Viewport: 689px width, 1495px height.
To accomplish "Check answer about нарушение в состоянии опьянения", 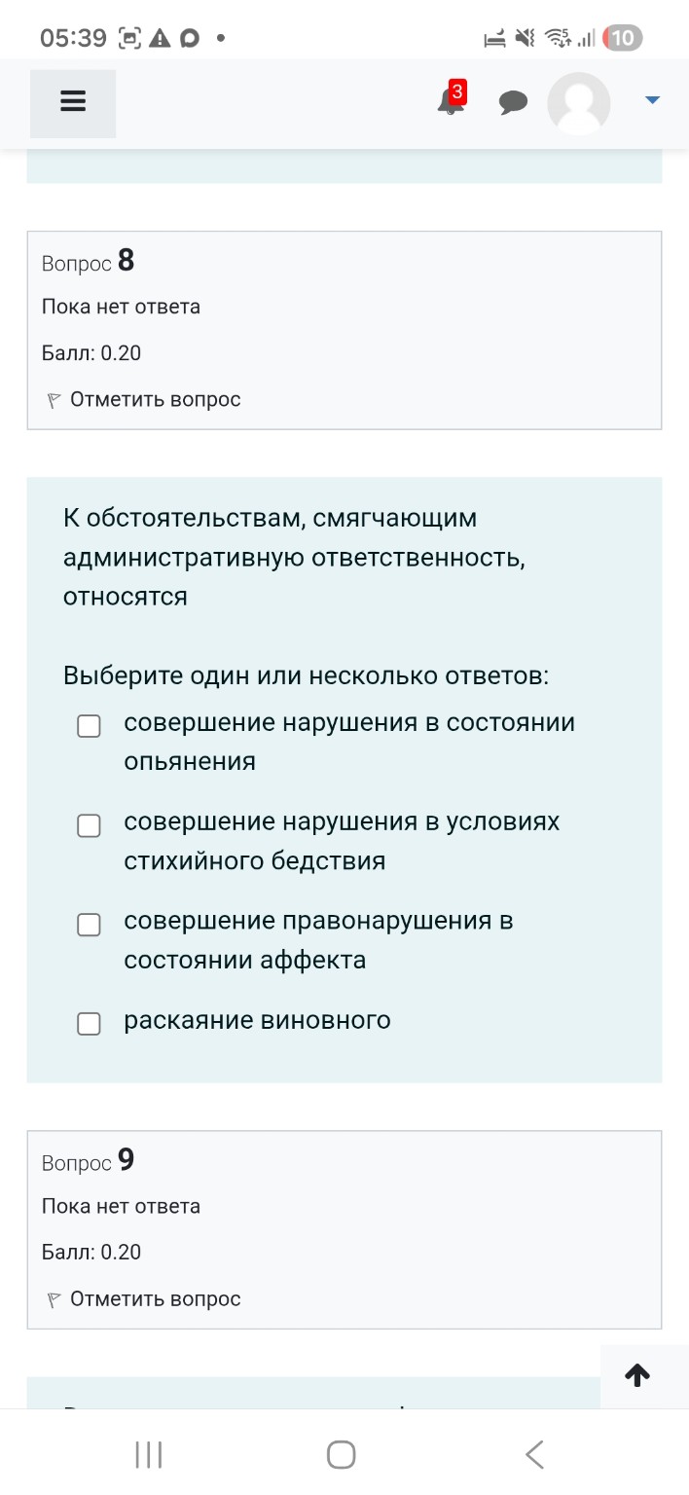I will [x=89, y=725].
